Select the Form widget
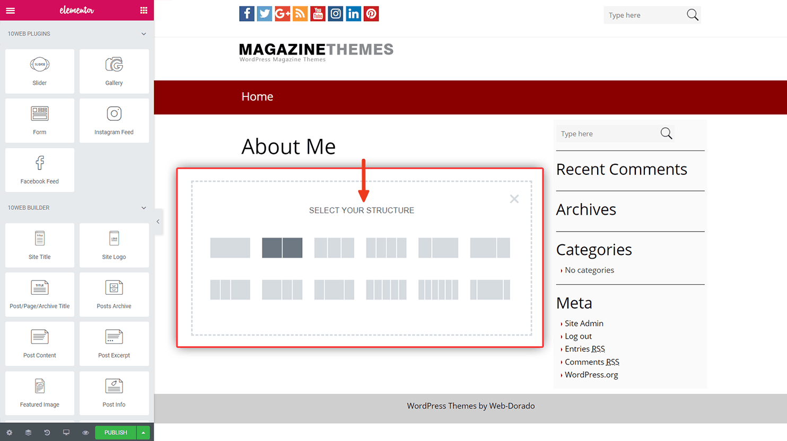The height and width of the screenshot is (441, 787). coord(40,120)
